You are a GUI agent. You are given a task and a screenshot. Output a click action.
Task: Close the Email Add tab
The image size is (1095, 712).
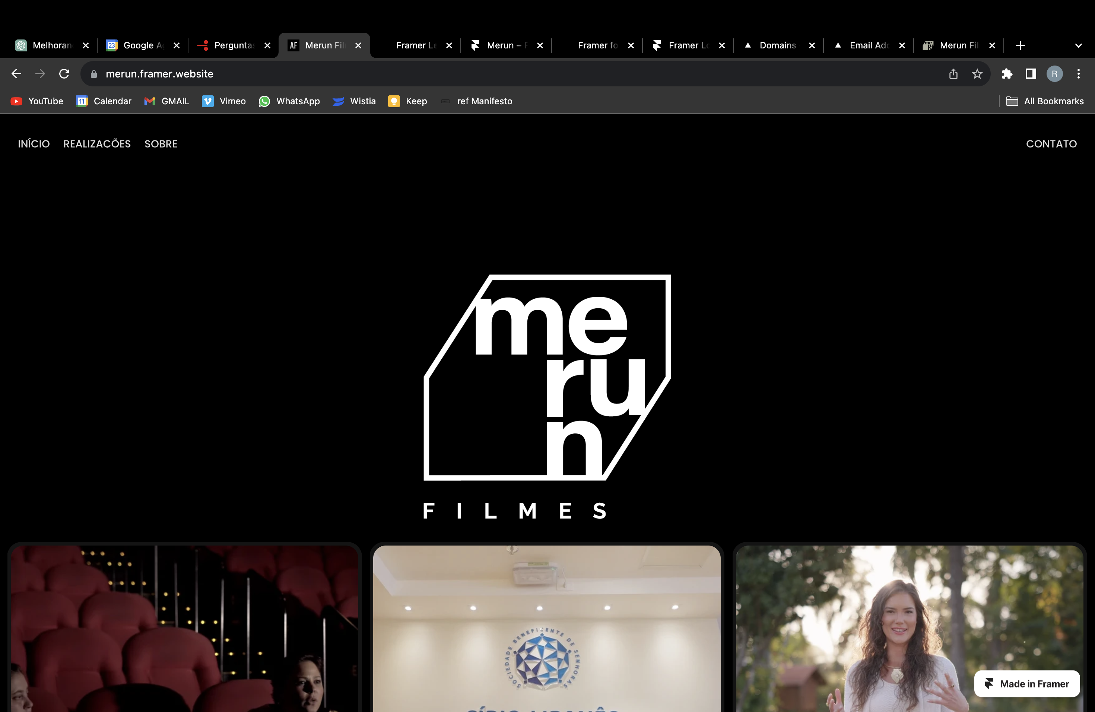coord(902,45)
